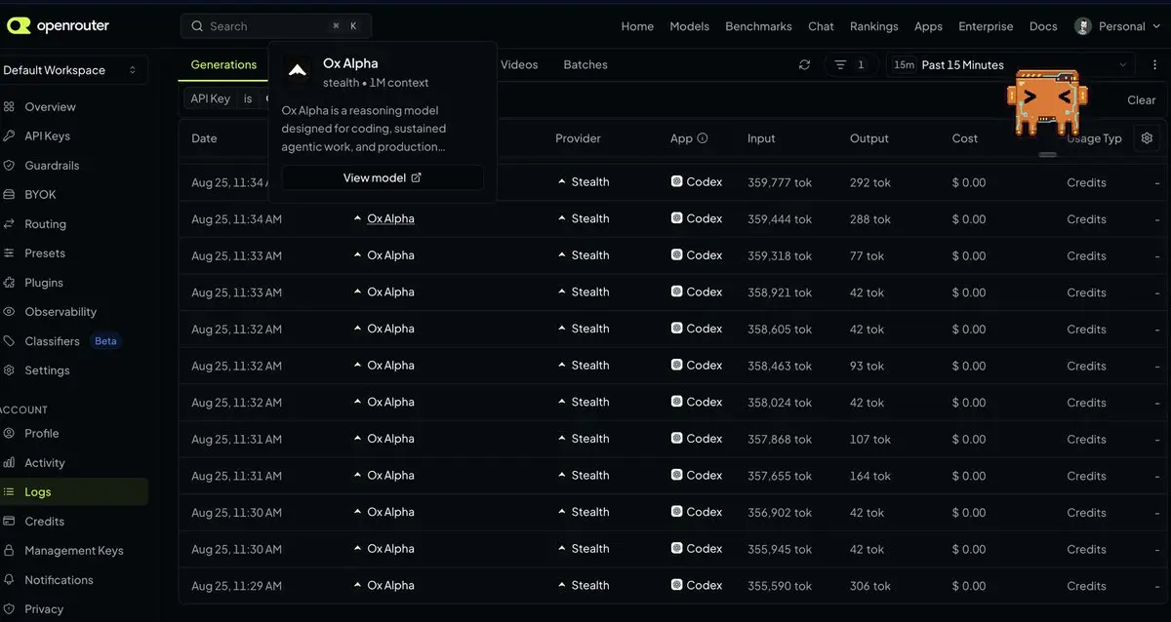Switch to Videos tab
The image size is (1171, 622).
coord(519,65)
